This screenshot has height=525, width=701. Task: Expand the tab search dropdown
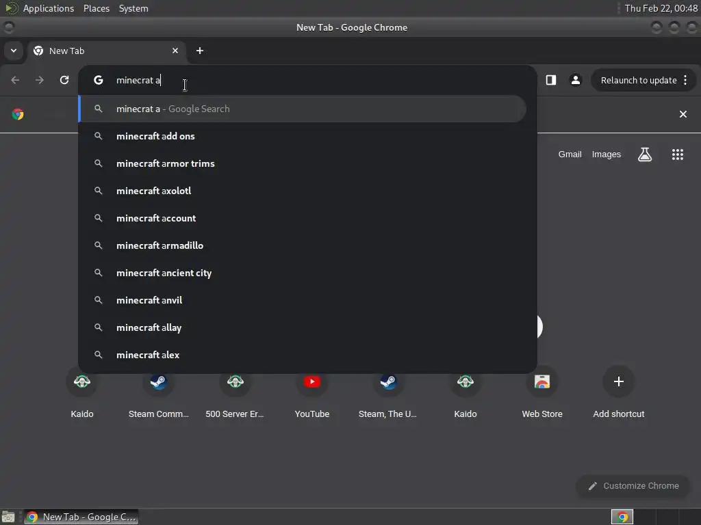(14, 51)
